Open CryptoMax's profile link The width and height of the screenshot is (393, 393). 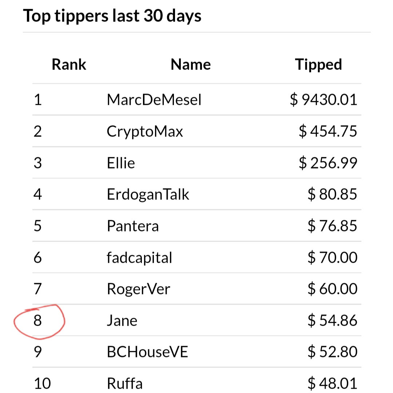pyautogui.click(x=144, y=132)
